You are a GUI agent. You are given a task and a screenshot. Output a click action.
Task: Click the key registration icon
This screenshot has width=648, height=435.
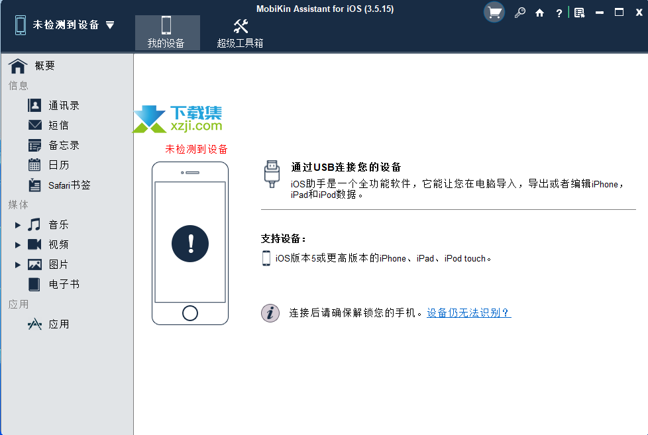coord(520,13)
